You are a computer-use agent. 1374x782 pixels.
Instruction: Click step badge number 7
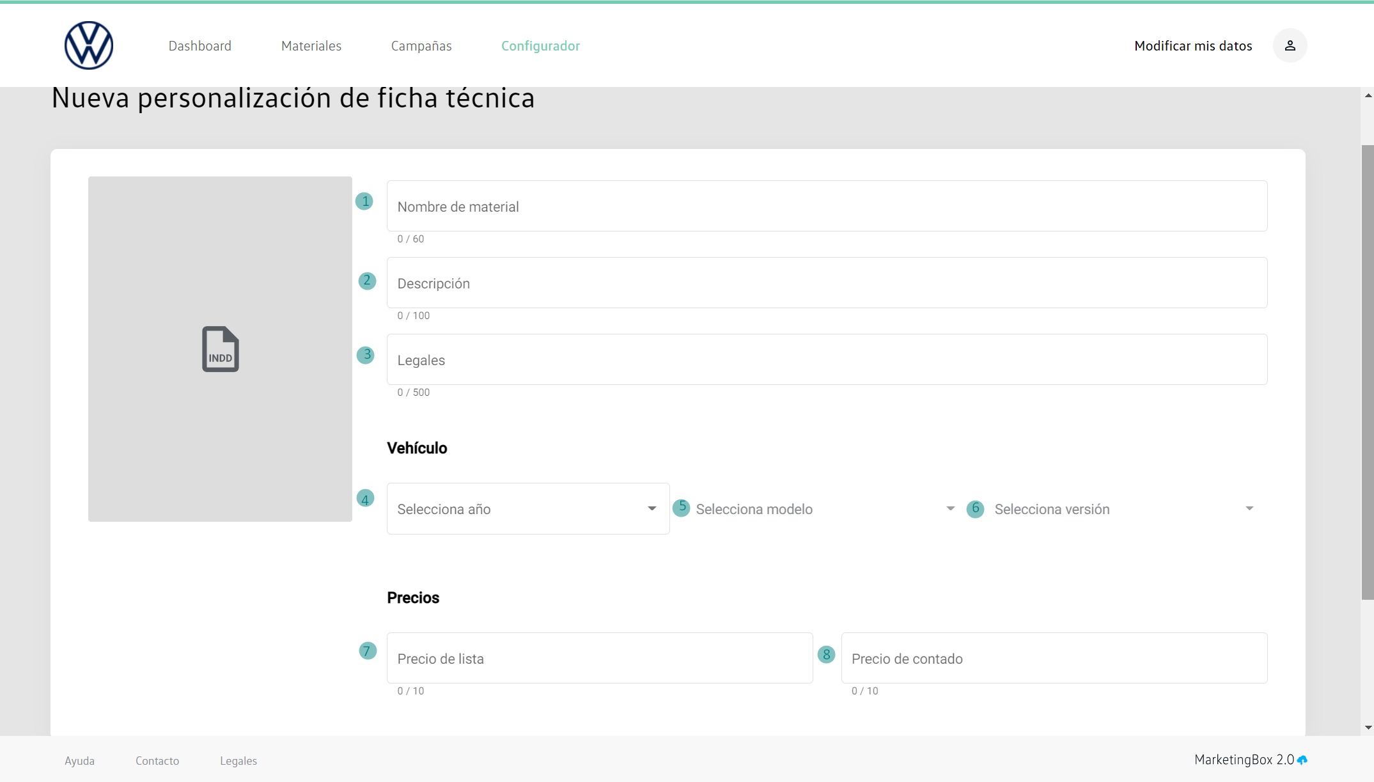point(367,651)
